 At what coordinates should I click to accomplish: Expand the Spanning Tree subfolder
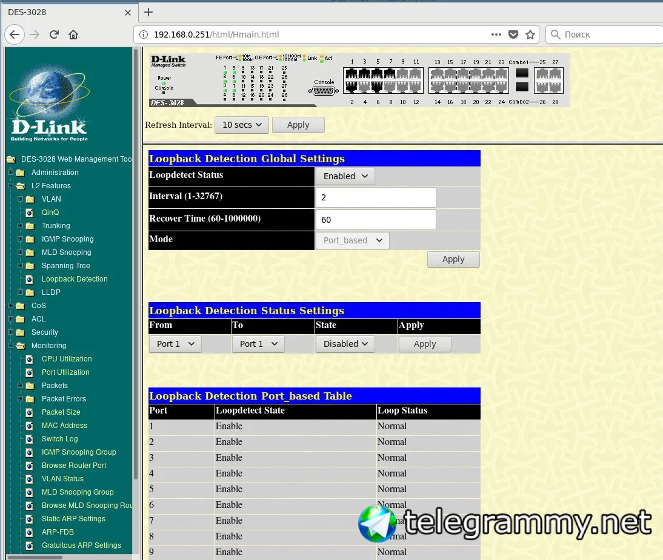pos(20,266)
